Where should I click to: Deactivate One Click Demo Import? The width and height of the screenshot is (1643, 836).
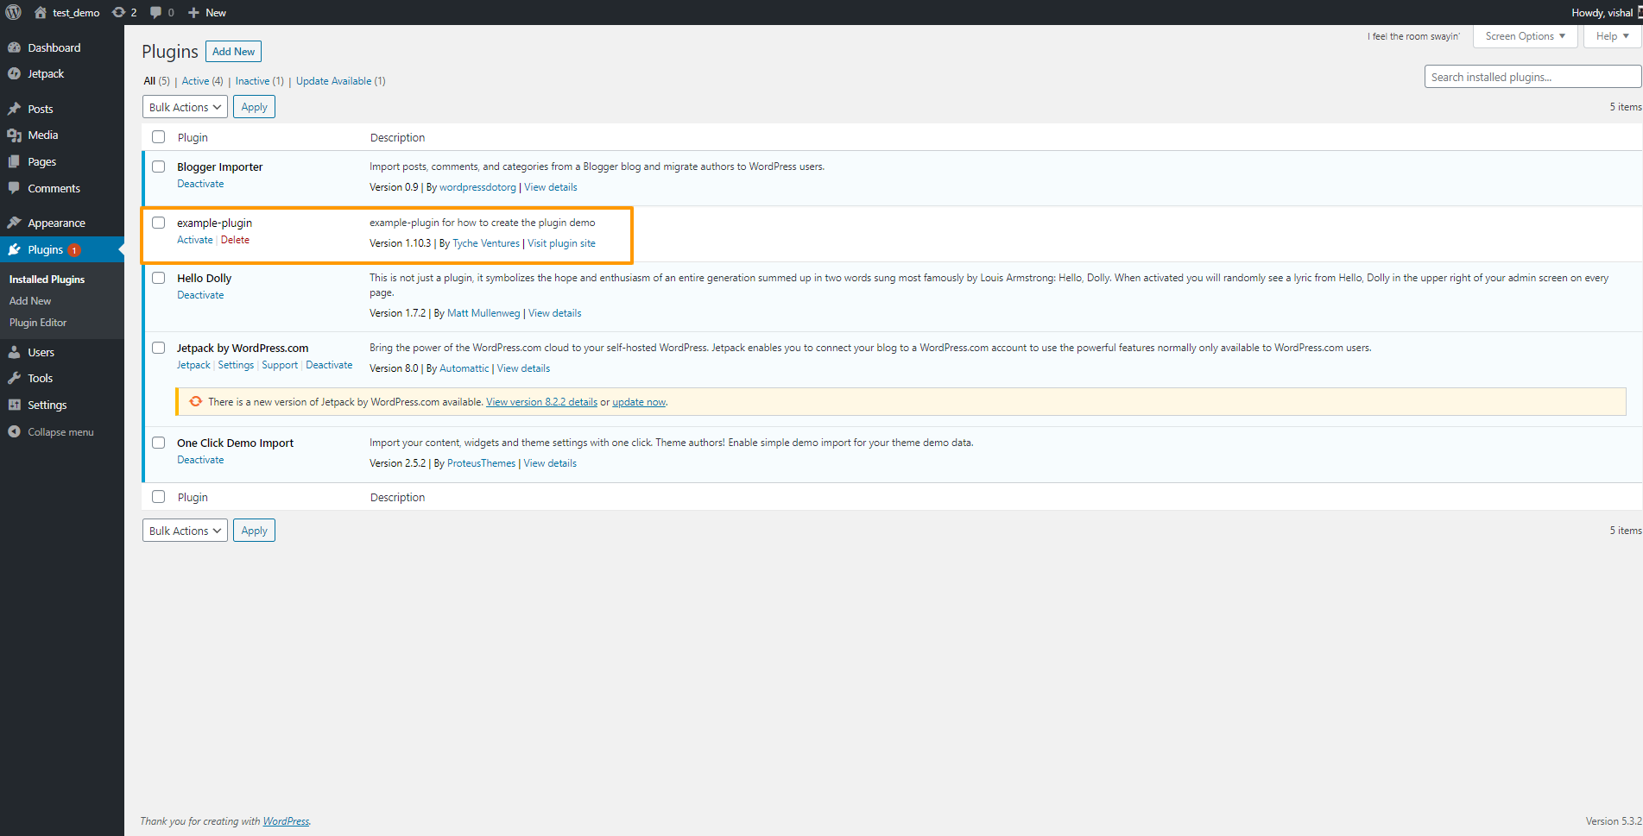[200, 460]
